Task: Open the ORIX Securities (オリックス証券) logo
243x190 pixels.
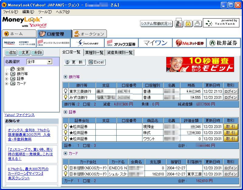Action: [122, 43]
